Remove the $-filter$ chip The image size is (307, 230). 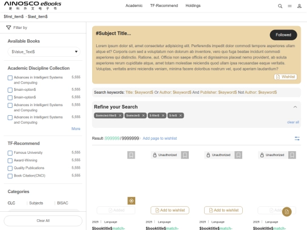click(163, 116)
